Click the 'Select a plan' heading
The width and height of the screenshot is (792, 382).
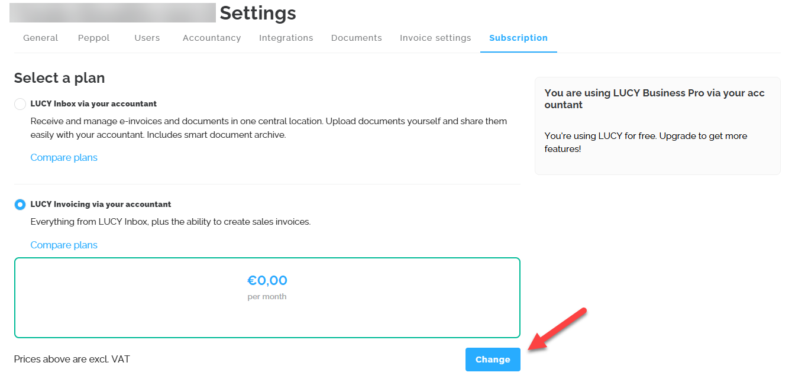coord(59,77)
